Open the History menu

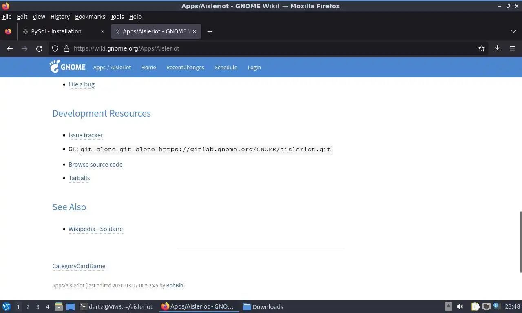point(60,17)
